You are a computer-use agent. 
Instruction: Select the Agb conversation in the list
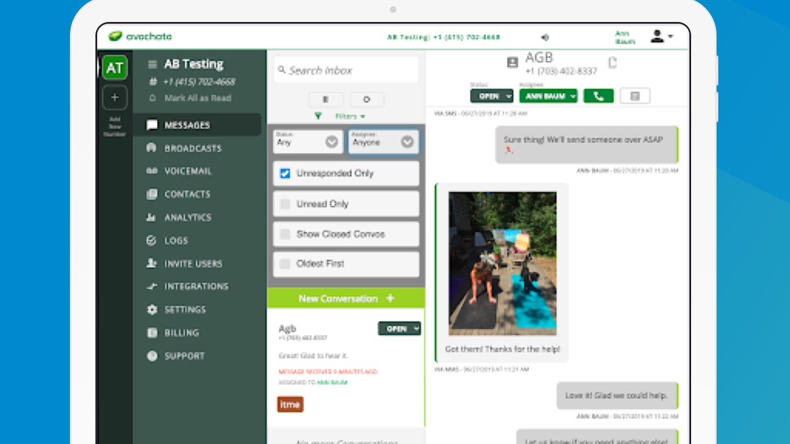coord(346,367)
